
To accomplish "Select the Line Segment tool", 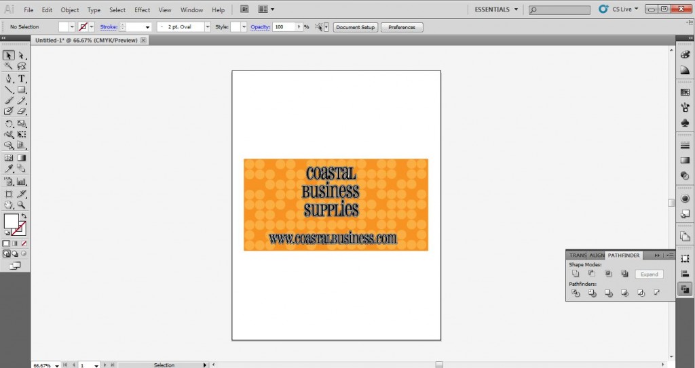I will coord(8,90).
